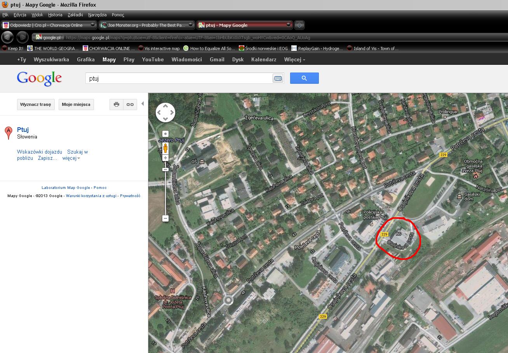508x353 pixels.
Task: Click the red A marker beside Ptuj
Action: tap(8, 131)
